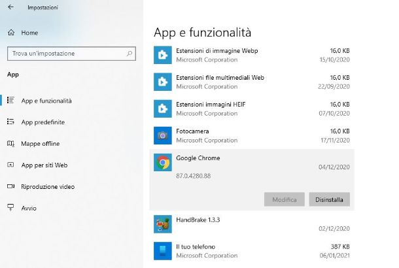Viewport: 399px width, 268px height.
Task: Click the Mappe offline map icon
Action: click(10, 143)
